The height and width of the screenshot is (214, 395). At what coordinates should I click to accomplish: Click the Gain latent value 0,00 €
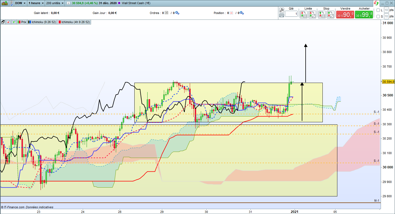pyautogui.click(x=55, y=13)
